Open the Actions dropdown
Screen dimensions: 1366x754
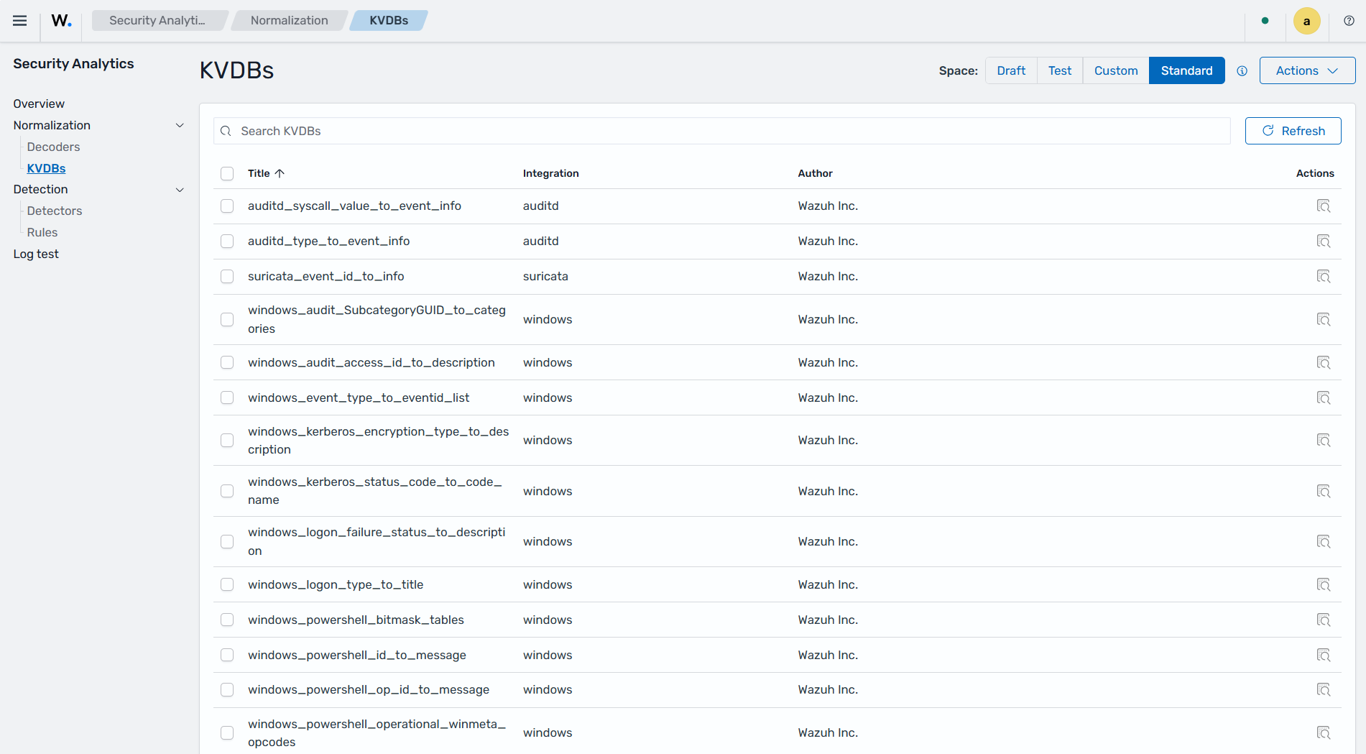pyautogui.click(x=1307, y=70)
